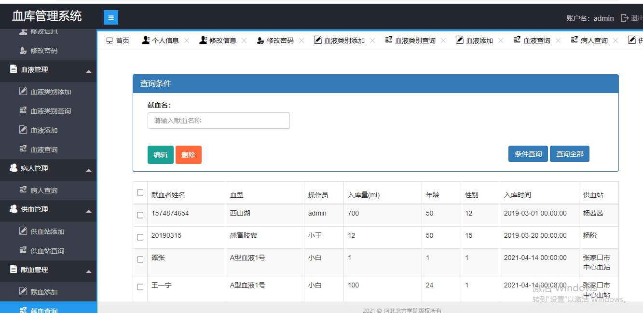Viewport: 643px width, 313px height.
Task: Switch to the 血液类别查询 tab
Action: [415, 41]
